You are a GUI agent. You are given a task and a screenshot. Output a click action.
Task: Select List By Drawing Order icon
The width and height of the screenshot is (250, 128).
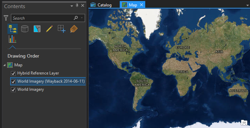[x=13, y=29]
